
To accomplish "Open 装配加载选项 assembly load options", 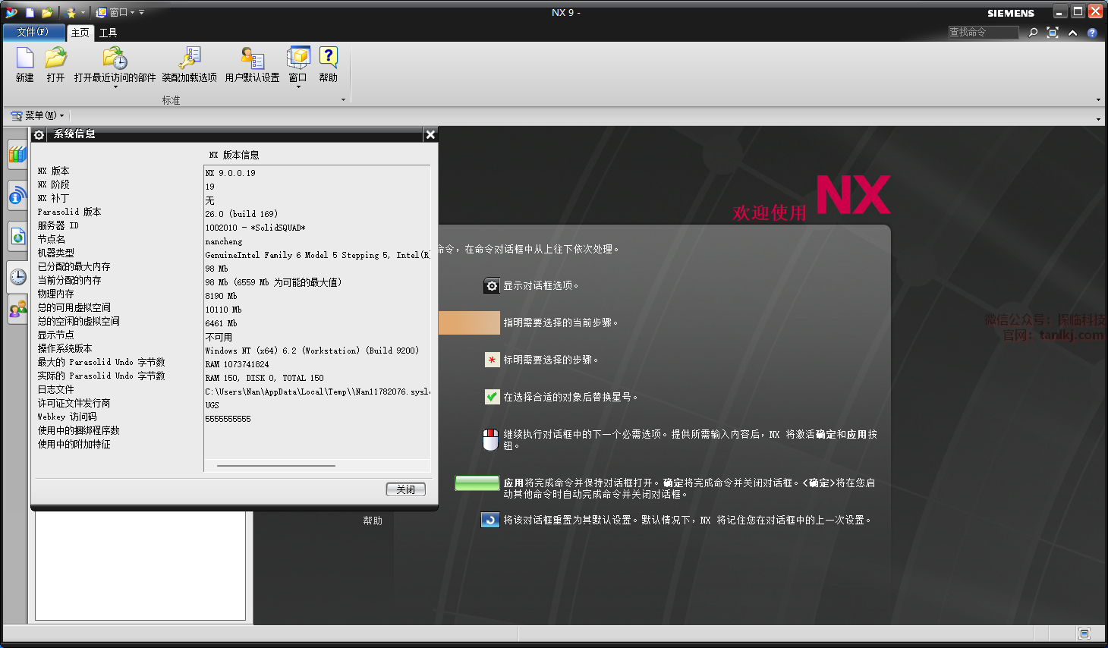I will click(189, 58).
